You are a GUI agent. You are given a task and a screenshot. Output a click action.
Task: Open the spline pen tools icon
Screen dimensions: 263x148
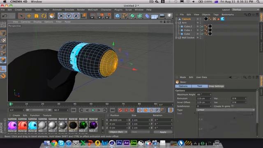click(x=125, y=16)
